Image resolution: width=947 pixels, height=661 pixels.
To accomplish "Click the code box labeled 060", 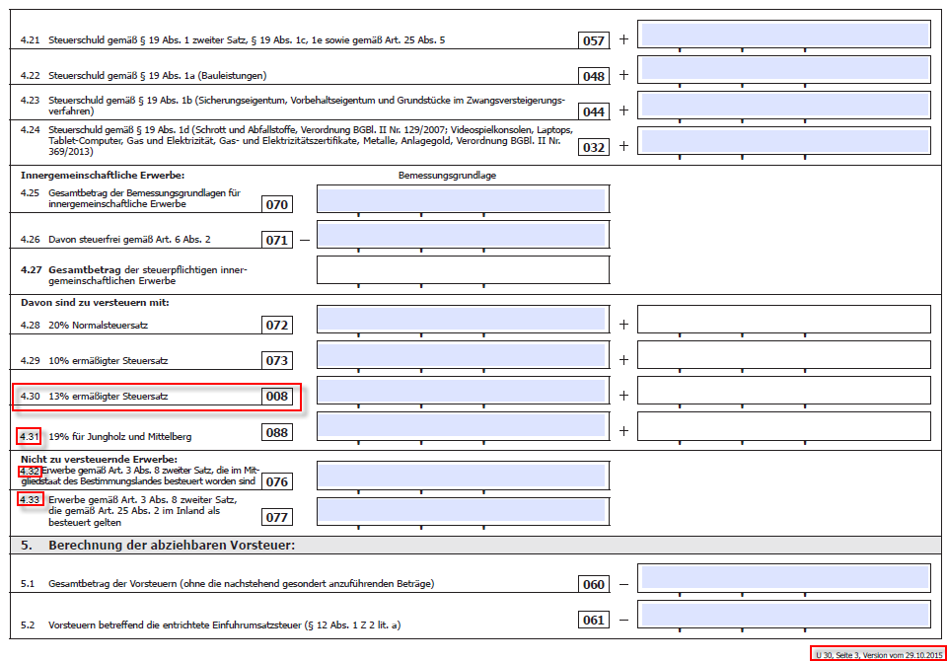I will [x=594, y=584].
